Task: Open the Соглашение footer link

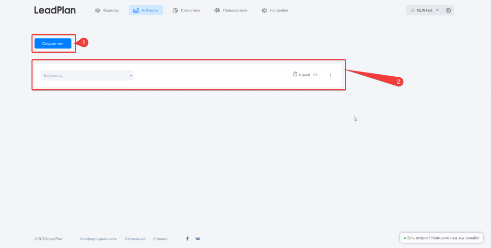Action: pos(135,238)
